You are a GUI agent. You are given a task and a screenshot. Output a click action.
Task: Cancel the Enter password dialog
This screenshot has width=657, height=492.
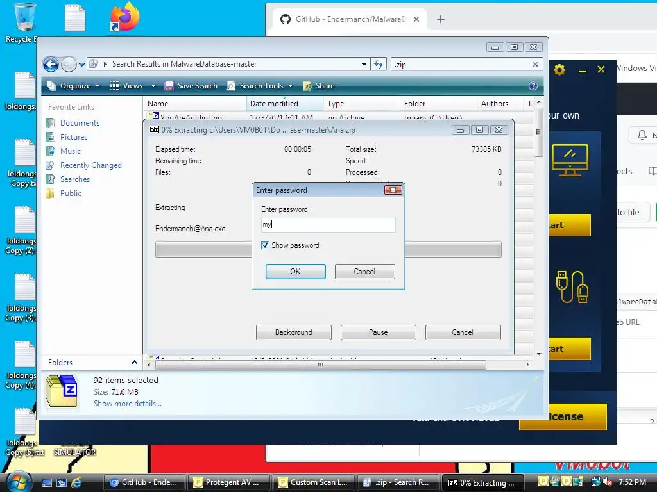tap(364, 272)
